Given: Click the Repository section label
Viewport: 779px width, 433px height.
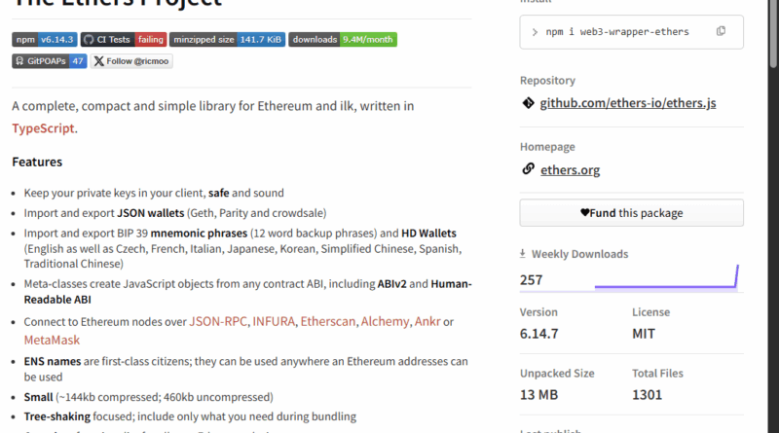Looking at the screenshot, I should coord(547,81).
